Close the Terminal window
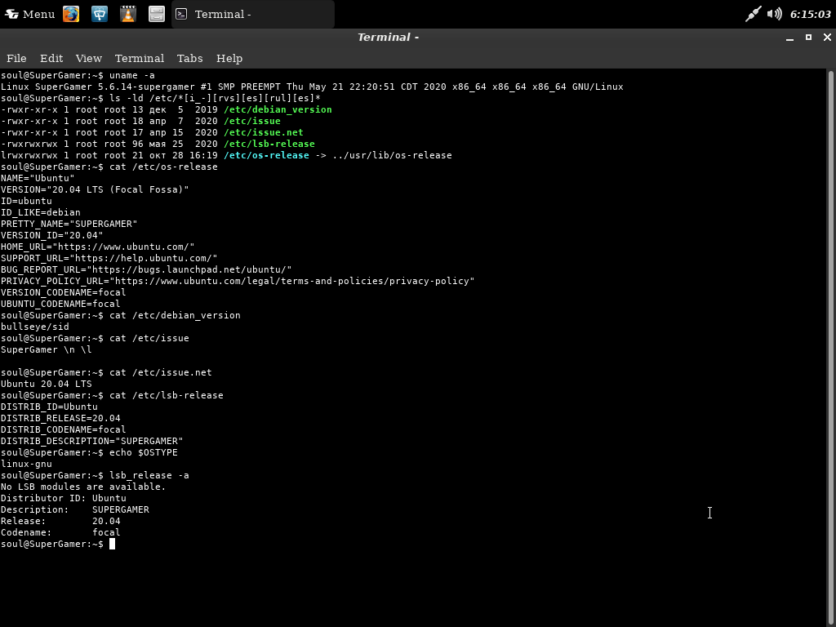 [827, 37]
